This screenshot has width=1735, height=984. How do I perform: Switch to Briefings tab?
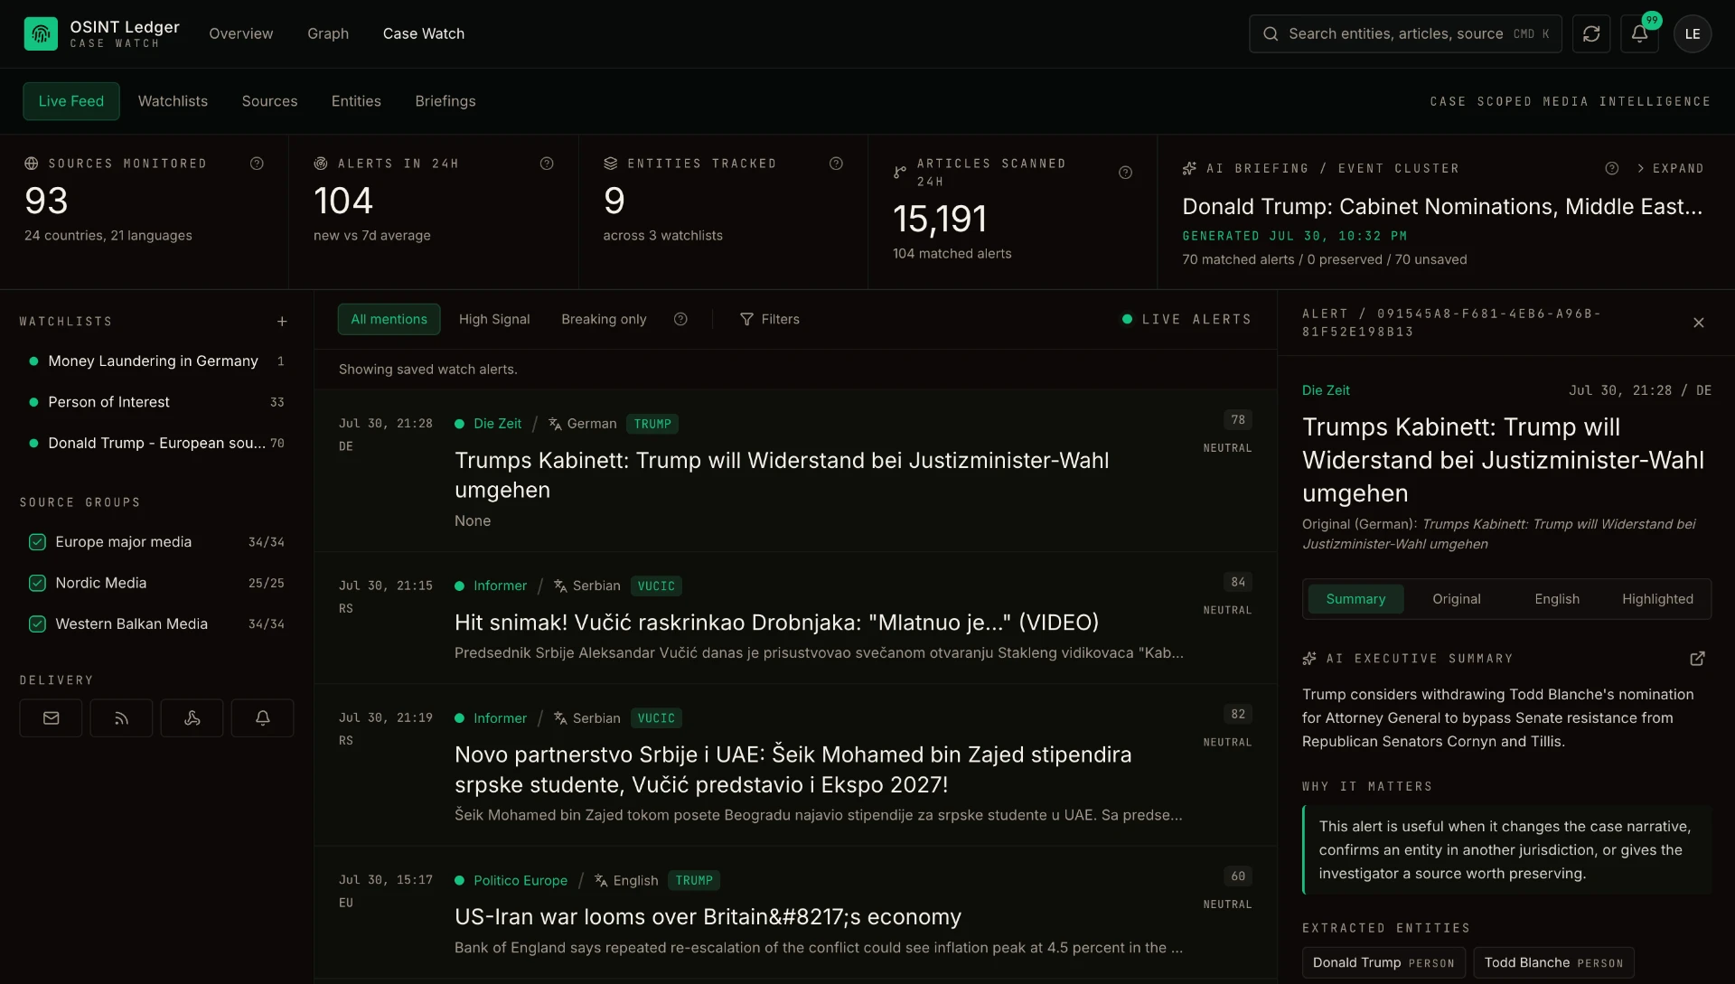click(x=445, y=101)
